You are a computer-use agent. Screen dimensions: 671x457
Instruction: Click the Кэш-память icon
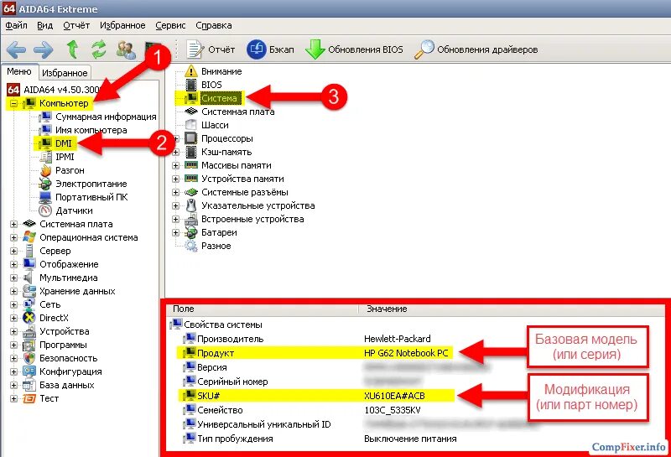point(191,152)
